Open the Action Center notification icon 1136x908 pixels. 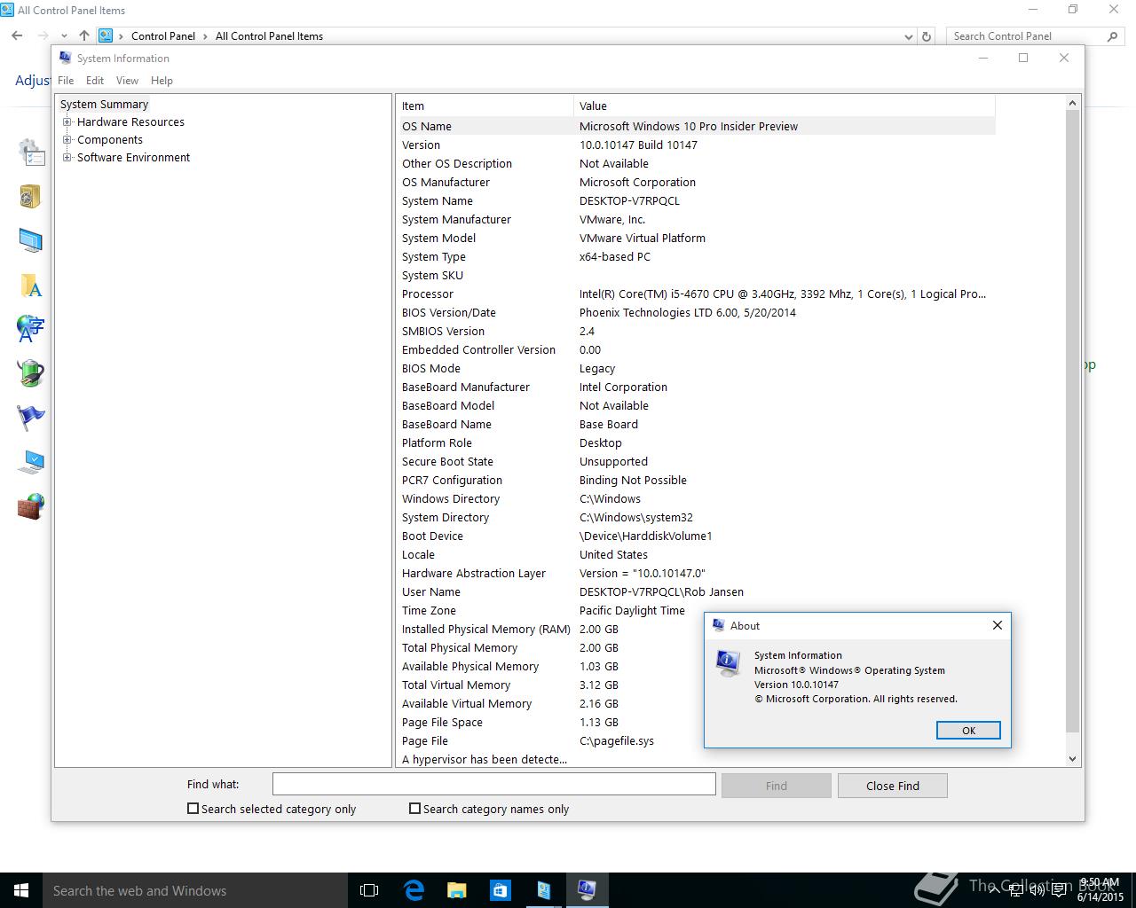tap(1059, 890)
